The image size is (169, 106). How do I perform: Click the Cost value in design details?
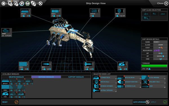160,47
